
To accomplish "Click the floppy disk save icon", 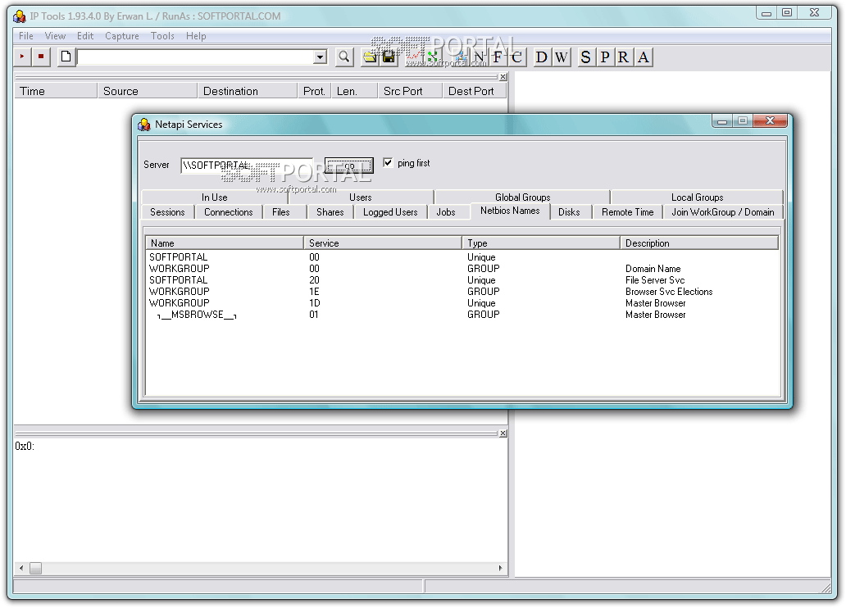I will [389, 57].
